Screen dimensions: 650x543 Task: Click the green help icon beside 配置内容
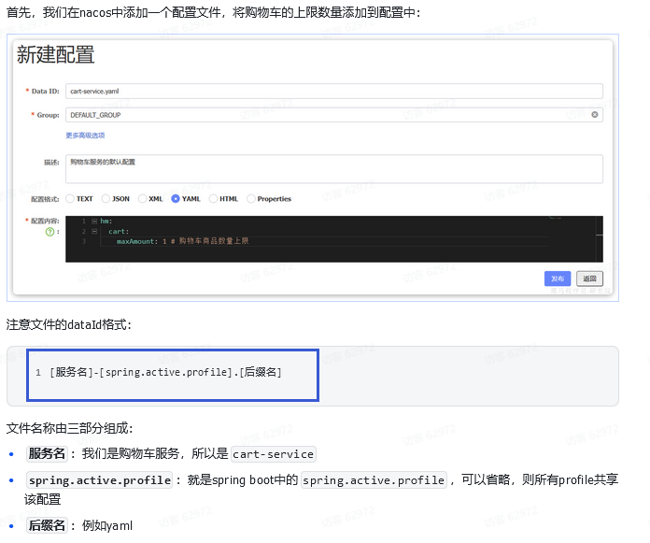pos(49,232)
